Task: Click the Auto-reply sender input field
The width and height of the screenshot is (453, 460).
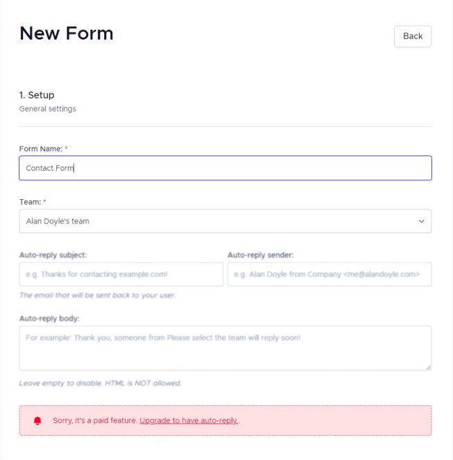Action: click(x=330, y=274)
